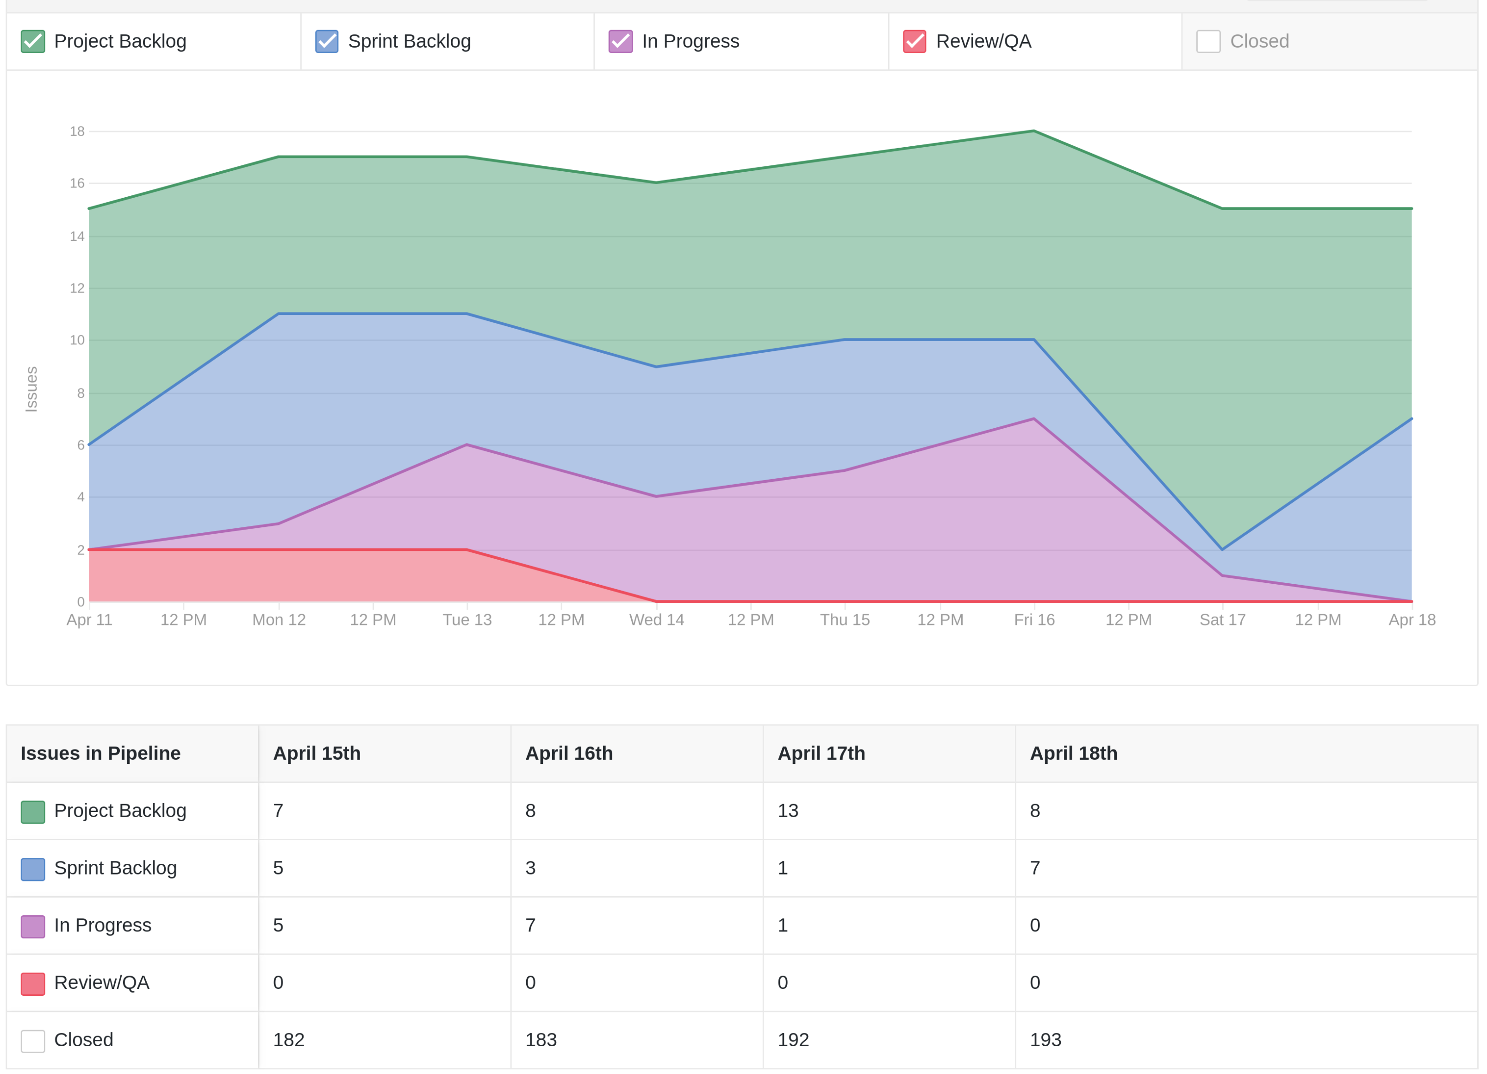Uncheck the Project Backlog checkbox
The height and width of the screenshot is (1074, 1487).
(33, 41)
